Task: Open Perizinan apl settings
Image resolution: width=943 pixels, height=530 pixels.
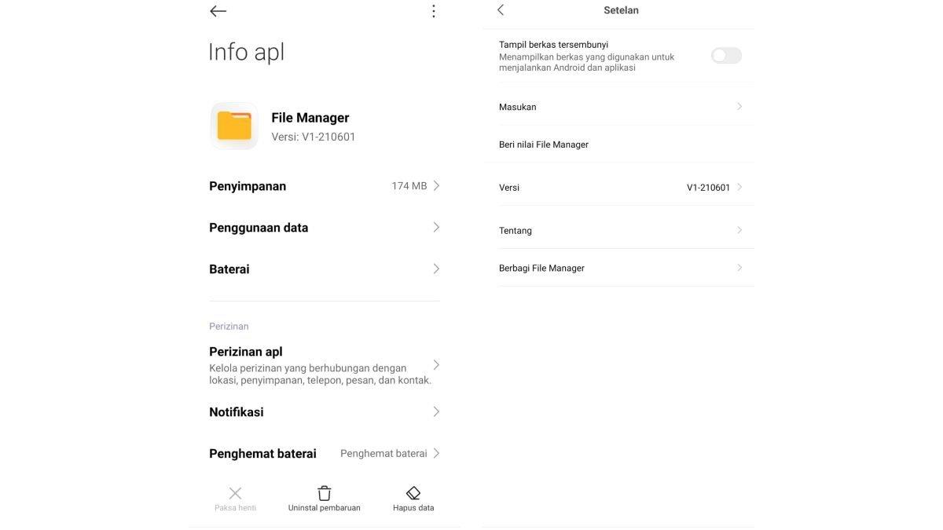Action: pos(322,365)
